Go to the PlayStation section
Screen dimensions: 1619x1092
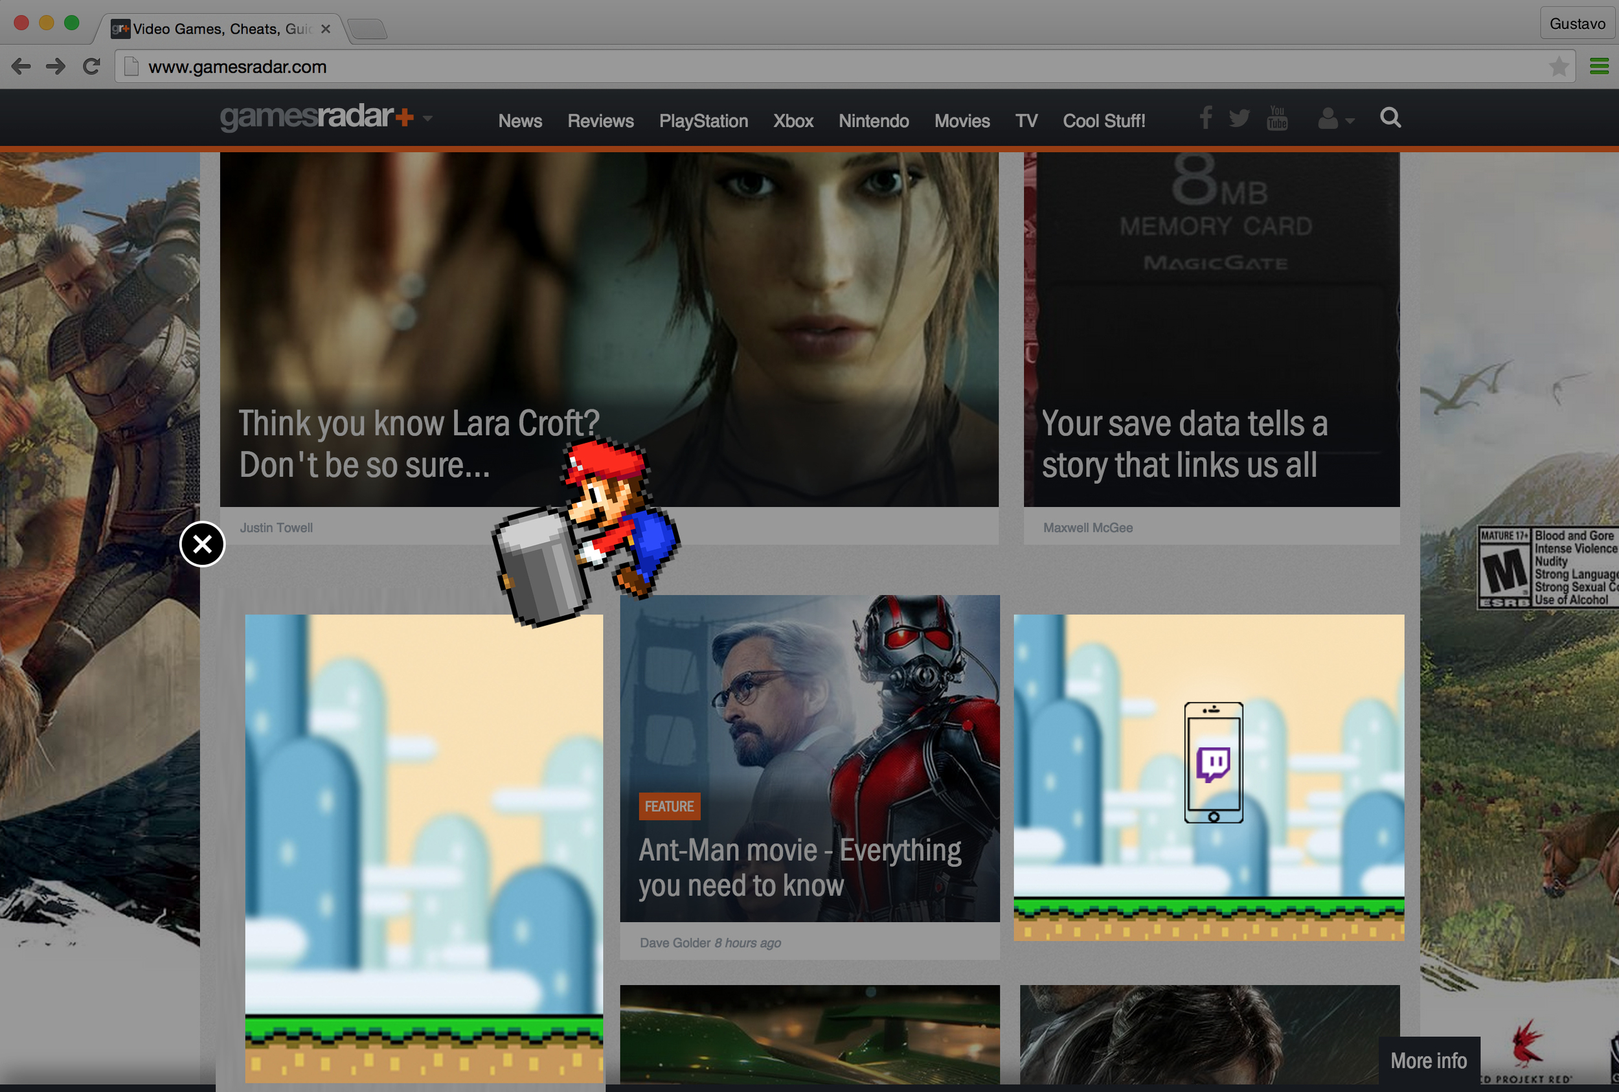coord(703,121)
